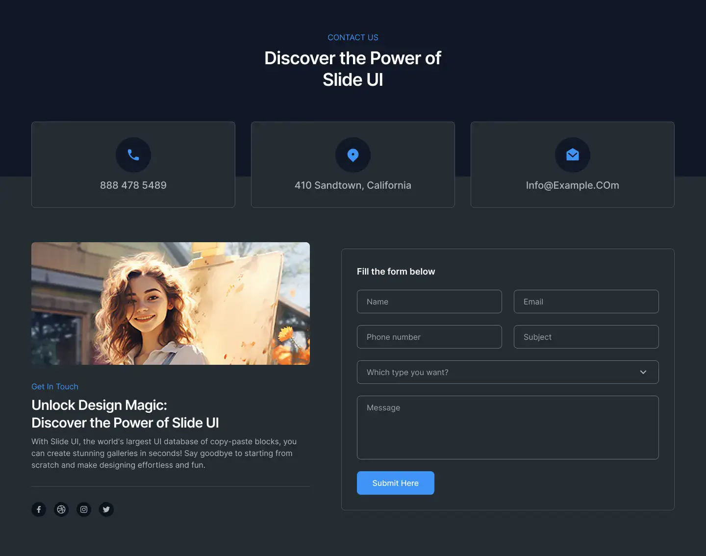The width and height of the screenshot is (706, 556).
Task: Focus the Name input field
Action: 429,302
